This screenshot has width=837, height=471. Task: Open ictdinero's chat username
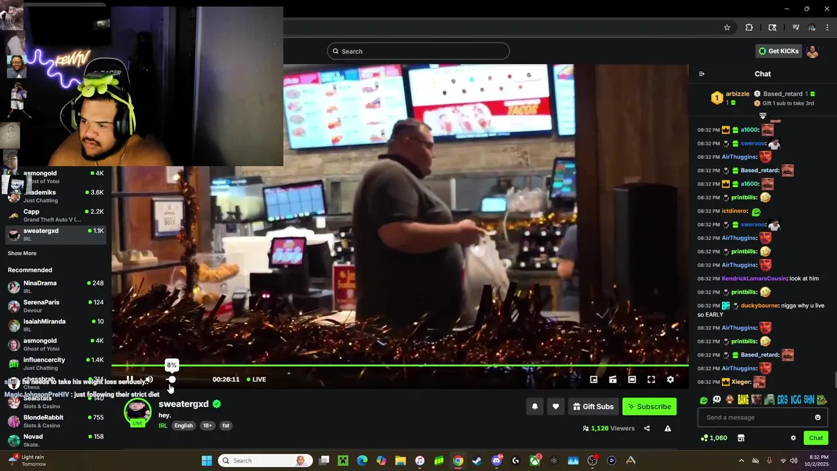[734, 211]
